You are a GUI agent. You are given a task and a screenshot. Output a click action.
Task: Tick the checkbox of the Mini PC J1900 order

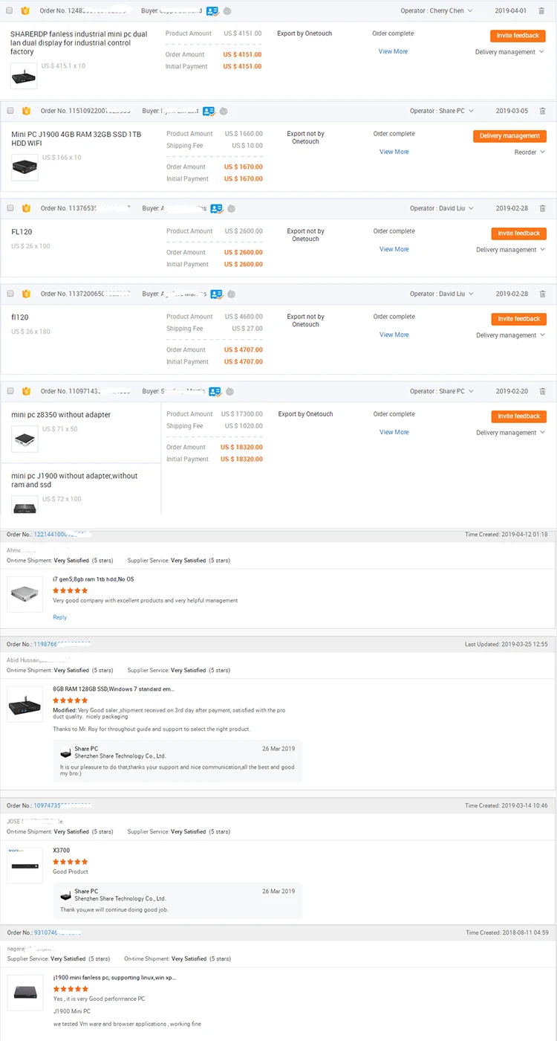tap(10, 111)
